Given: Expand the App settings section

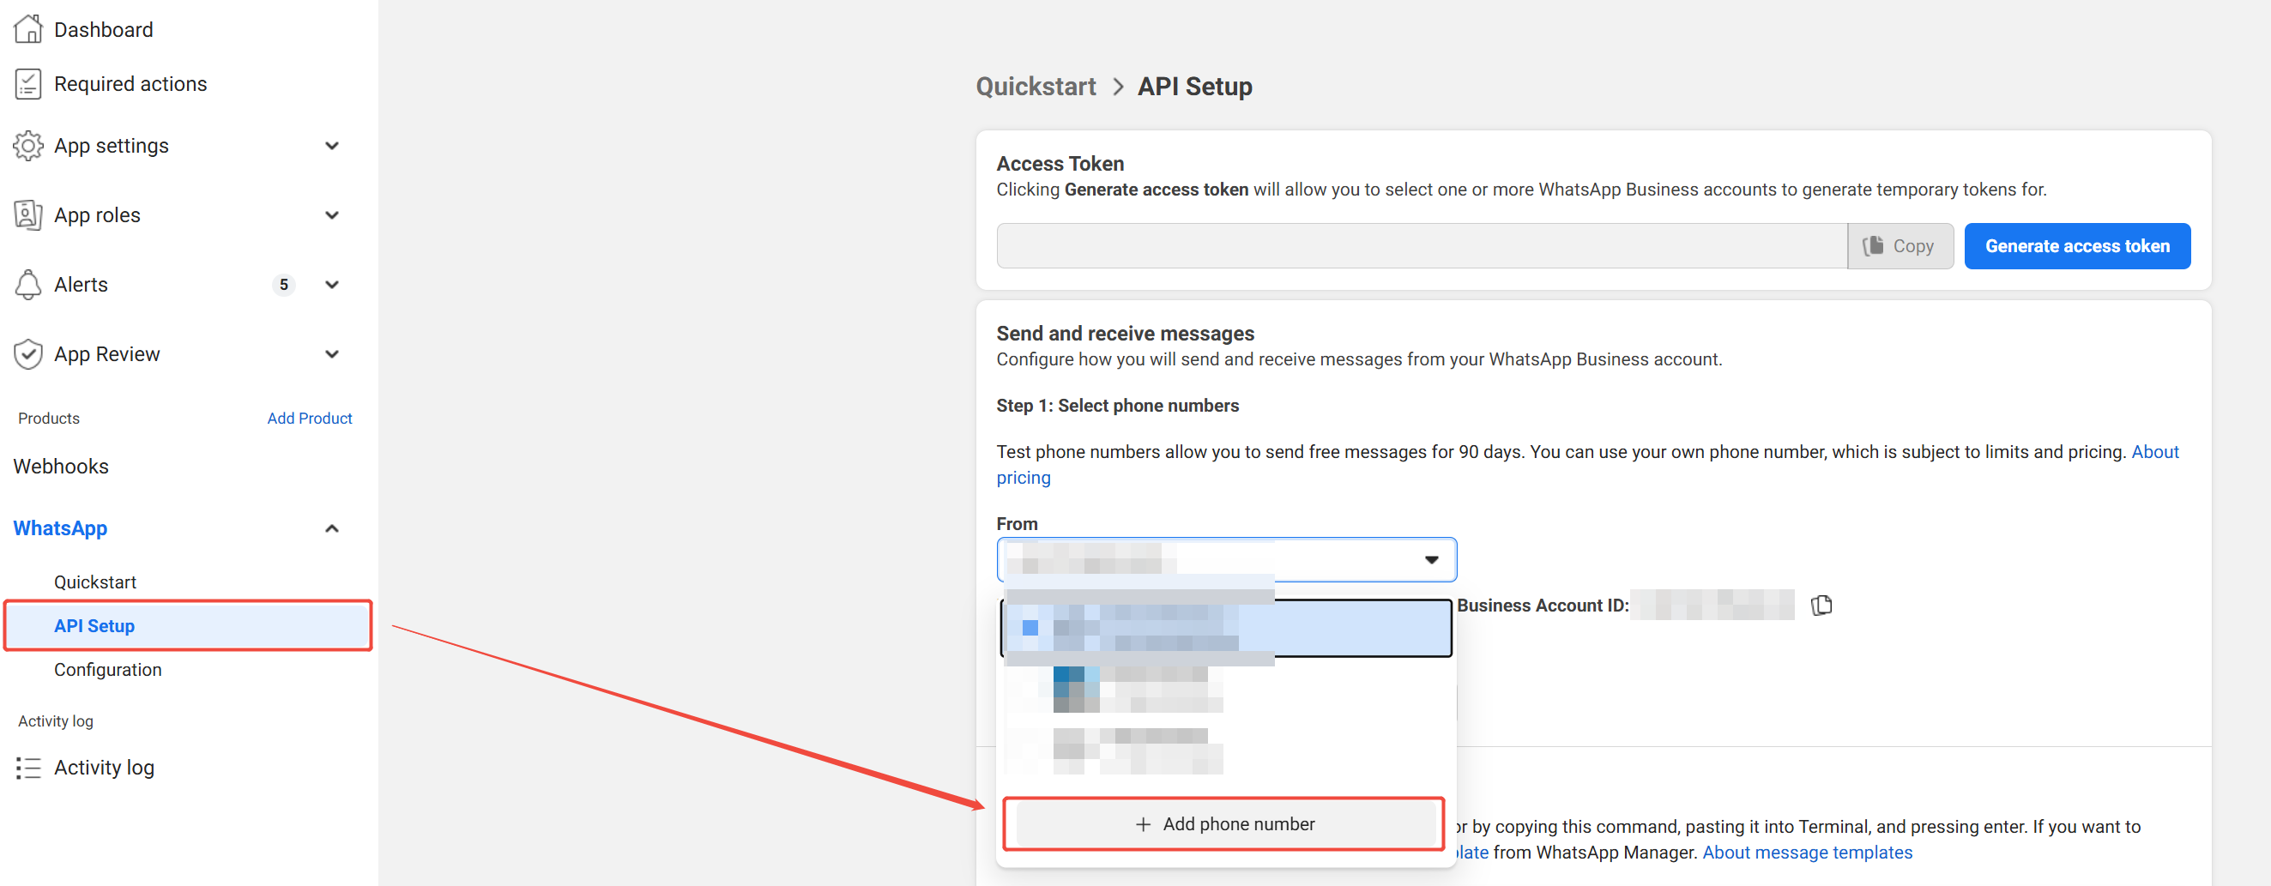Looking at the screenshot, I should (332, 145).
